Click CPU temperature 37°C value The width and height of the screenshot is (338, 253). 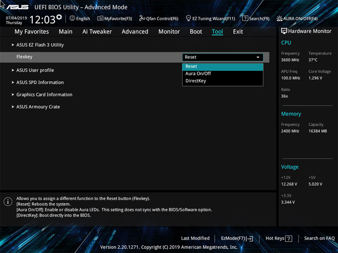313,60
